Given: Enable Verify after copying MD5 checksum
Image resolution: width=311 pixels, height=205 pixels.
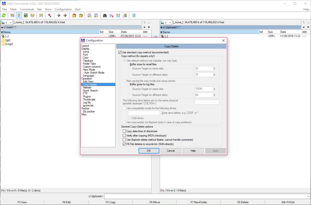Looking at the screenshot, I should (124, 136).
